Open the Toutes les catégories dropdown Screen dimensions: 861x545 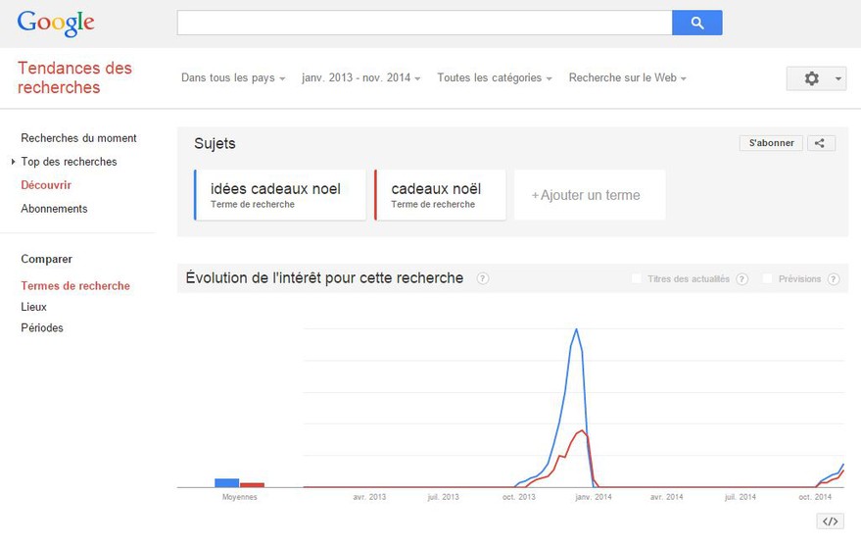[495, 78]
